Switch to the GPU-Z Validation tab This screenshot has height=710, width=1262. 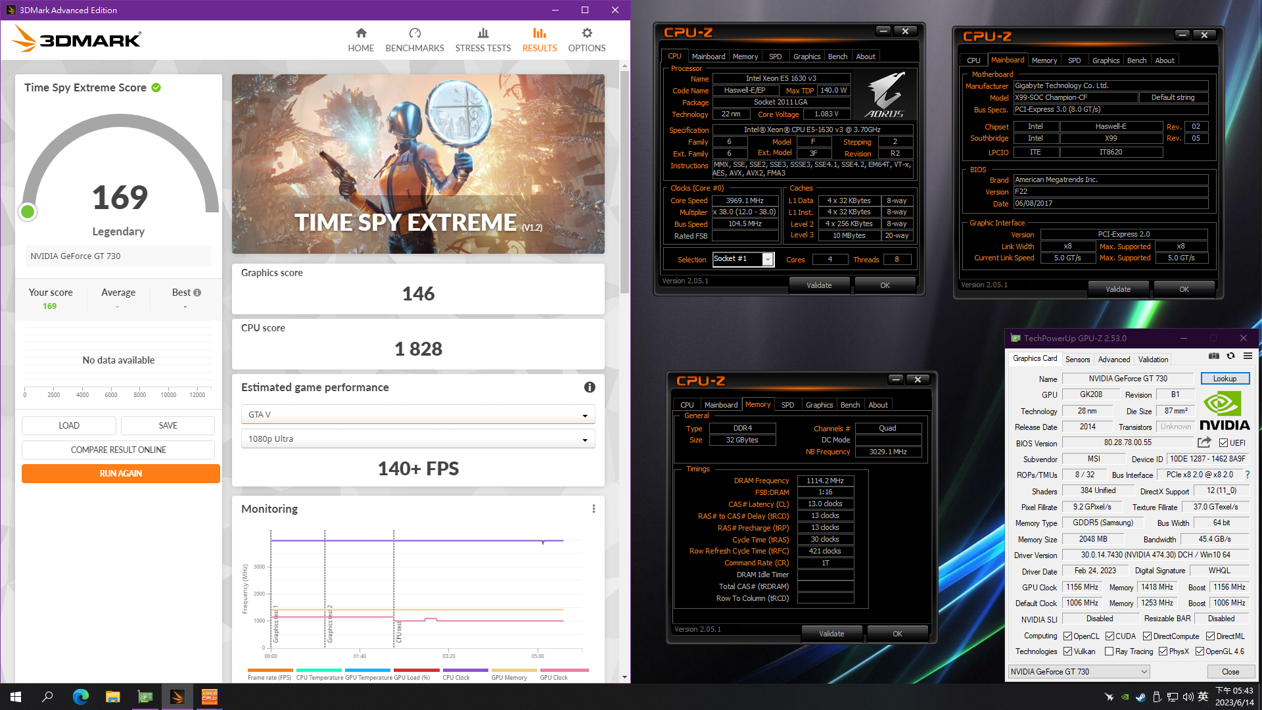tap(1153, 360)
